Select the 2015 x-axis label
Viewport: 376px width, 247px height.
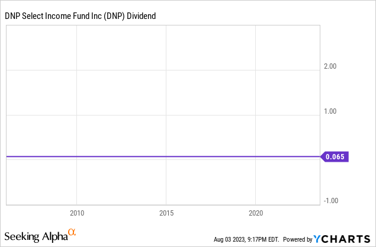coord(166,213)
